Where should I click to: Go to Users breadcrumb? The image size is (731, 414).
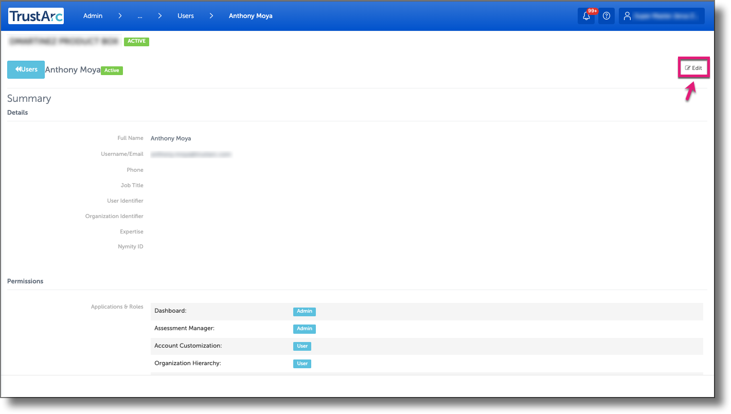point(186,16)
